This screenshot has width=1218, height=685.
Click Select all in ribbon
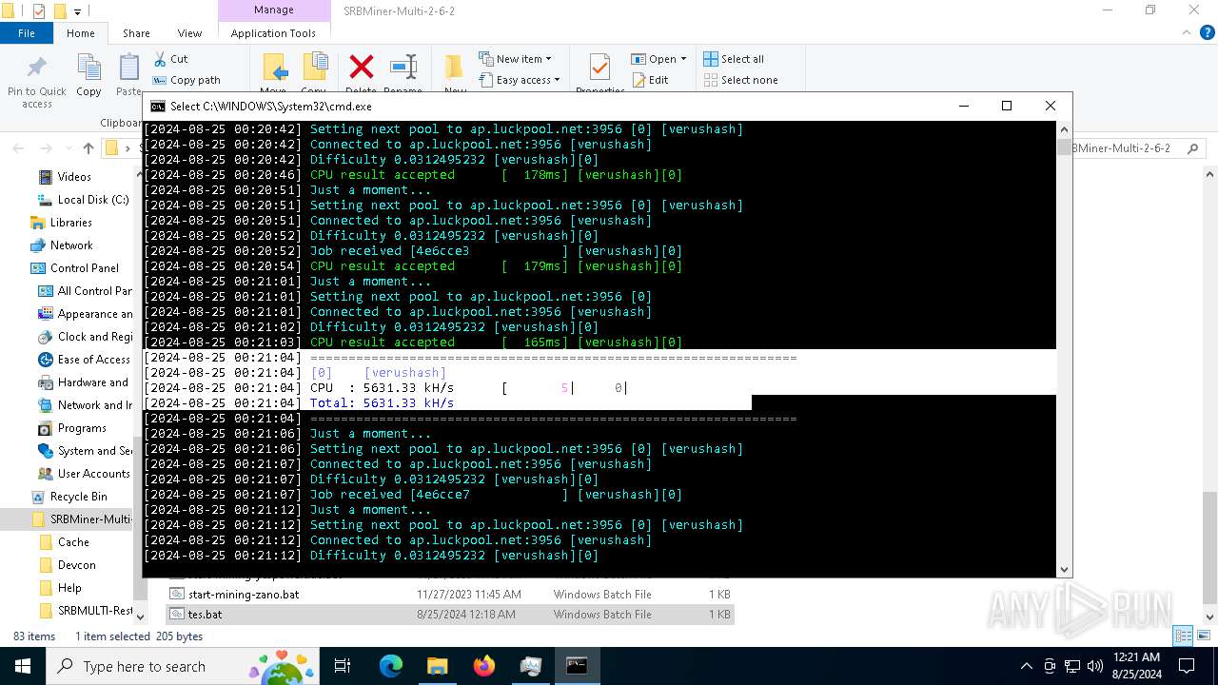pos(734,59)
